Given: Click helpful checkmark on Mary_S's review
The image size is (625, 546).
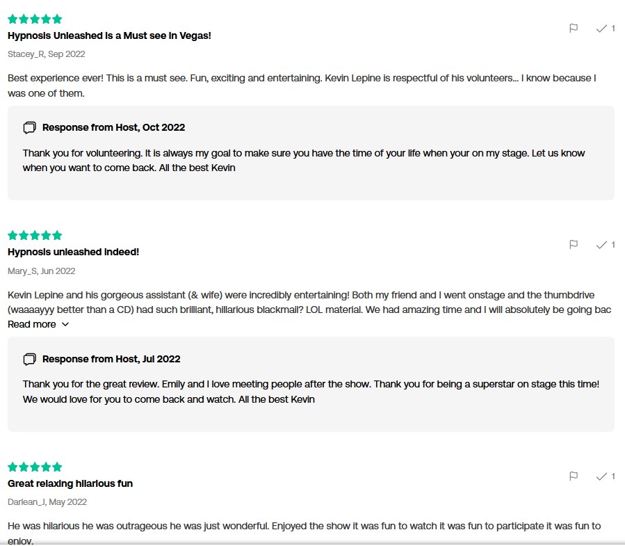Looking at the screenshot, I should (x=602, y=245).
